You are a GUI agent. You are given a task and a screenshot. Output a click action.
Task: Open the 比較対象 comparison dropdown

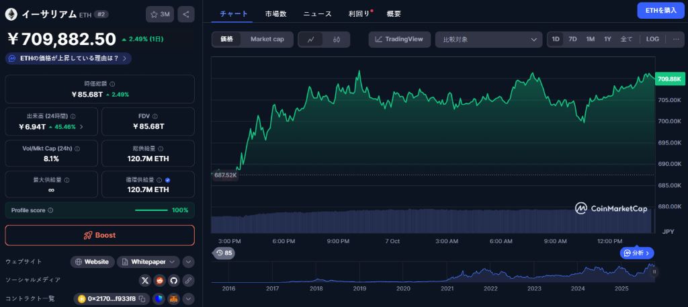(488, 39)
